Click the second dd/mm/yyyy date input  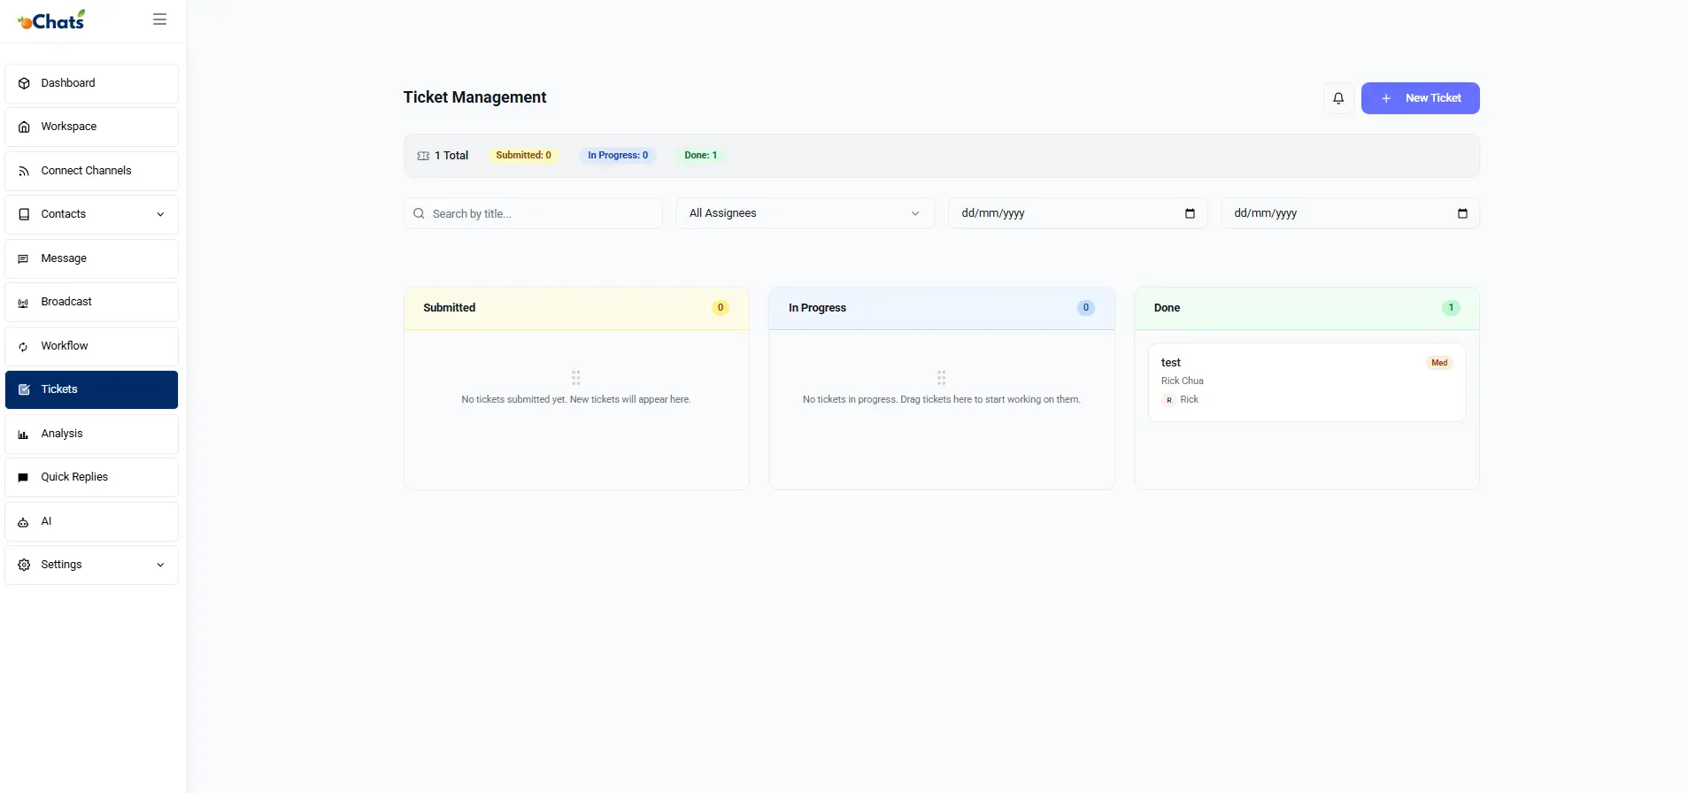1350,213
